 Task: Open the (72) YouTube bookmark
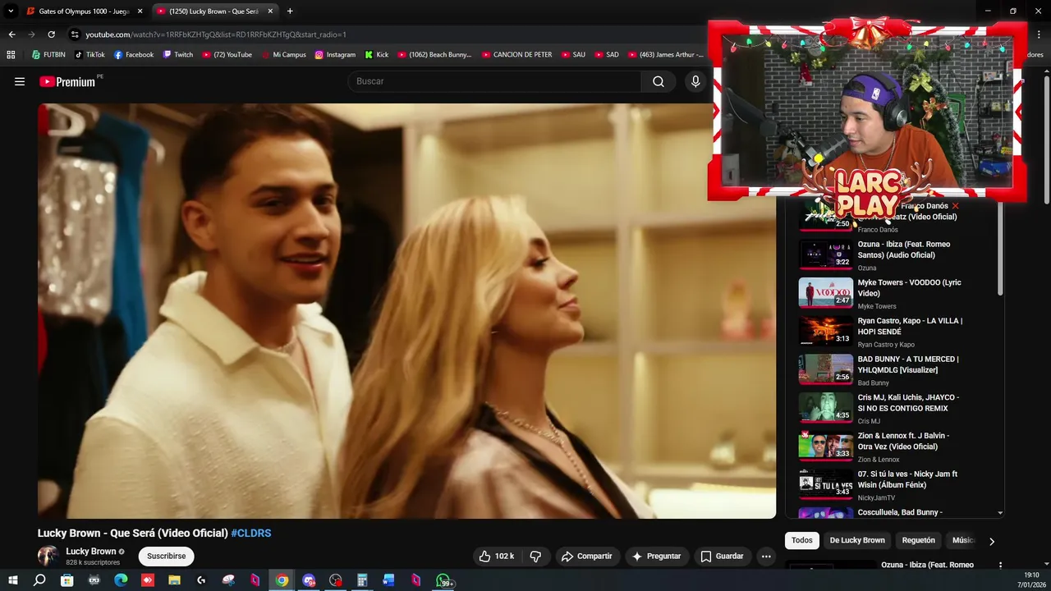[x=226, y=55]
